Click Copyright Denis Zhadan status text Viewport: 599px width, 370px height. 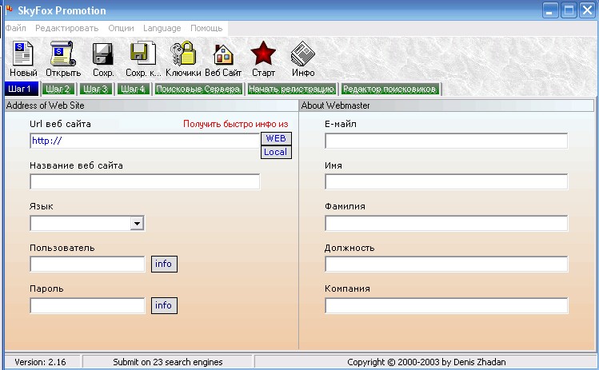tap(426, 362)
